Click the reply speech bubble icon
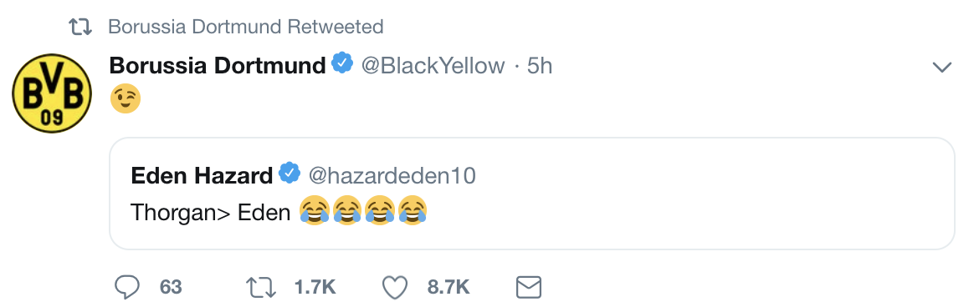This screenshot has height=307, width=974. [128, 287]
